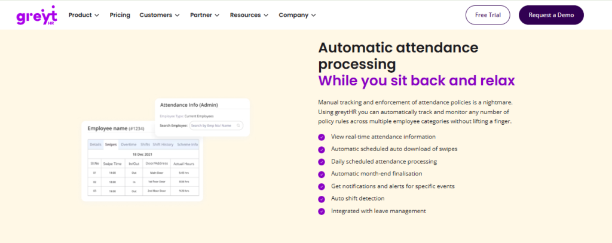Click the Sl.No column header
This screenshot has width=612, height=243.
pos(94,164)
